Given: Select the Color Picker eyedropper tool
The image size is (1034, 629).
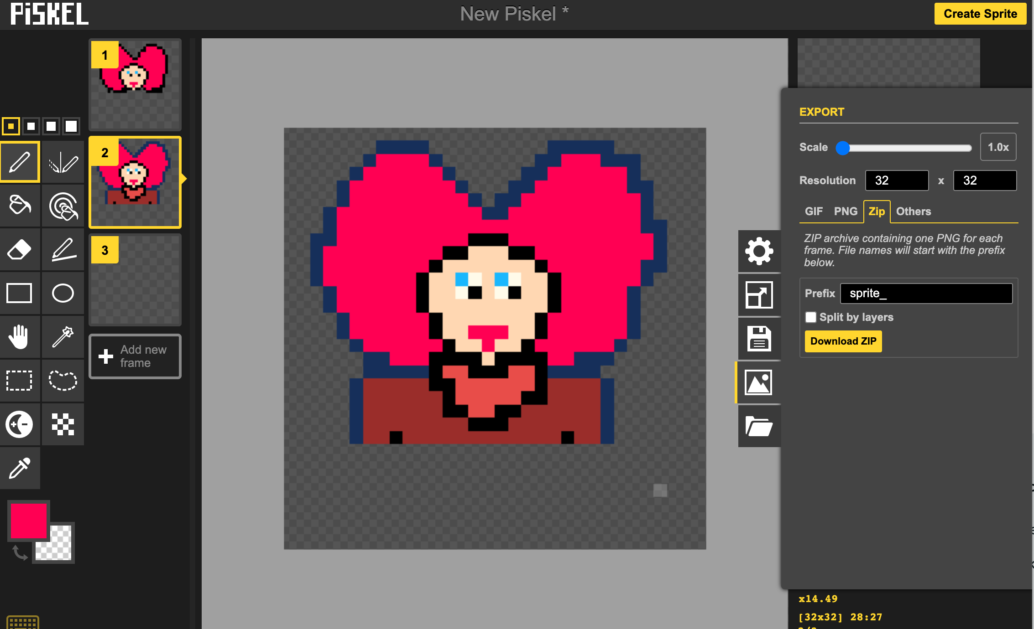Looking at the screenshot, I should click(x=20, y=468).
